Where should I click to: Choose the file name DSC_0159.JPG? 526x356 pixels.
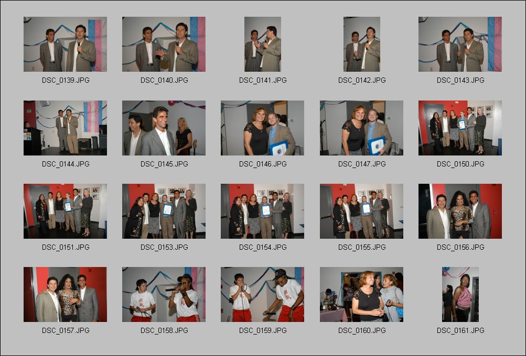(x=263, y=330)
